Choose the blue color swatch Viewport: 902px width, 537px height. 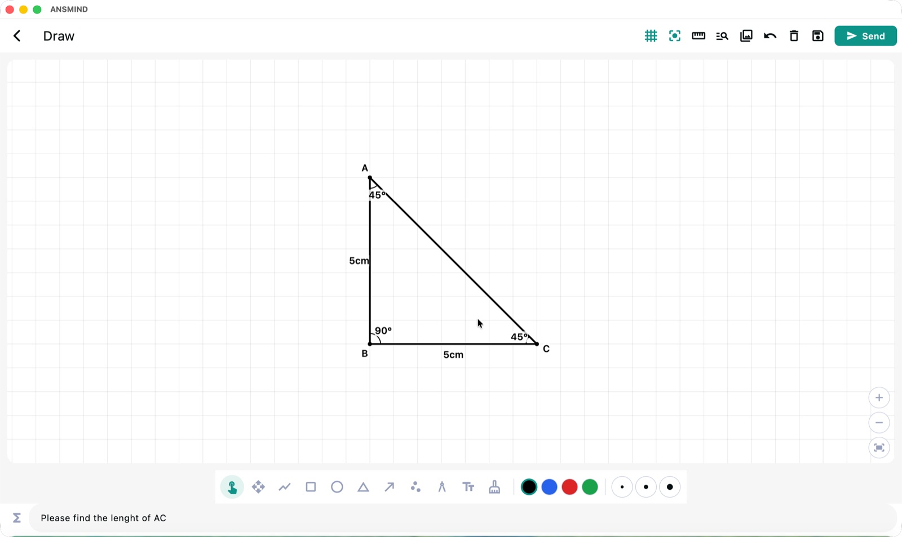[549, 487]
